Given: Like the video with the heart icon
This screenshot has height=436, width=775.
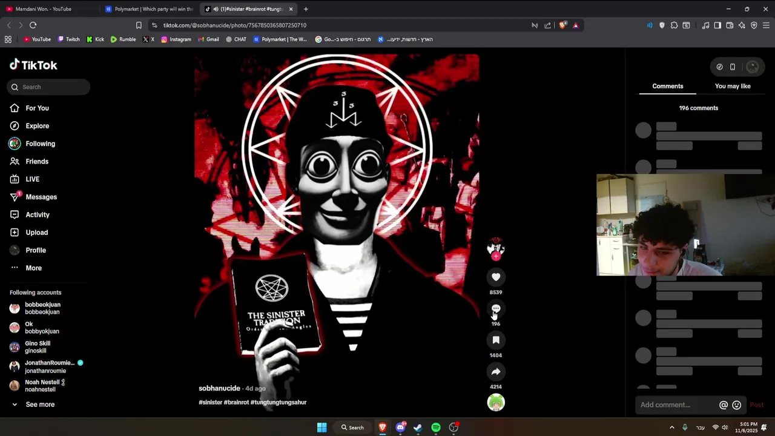Looking at the screenshot, I should pos(496,277).
